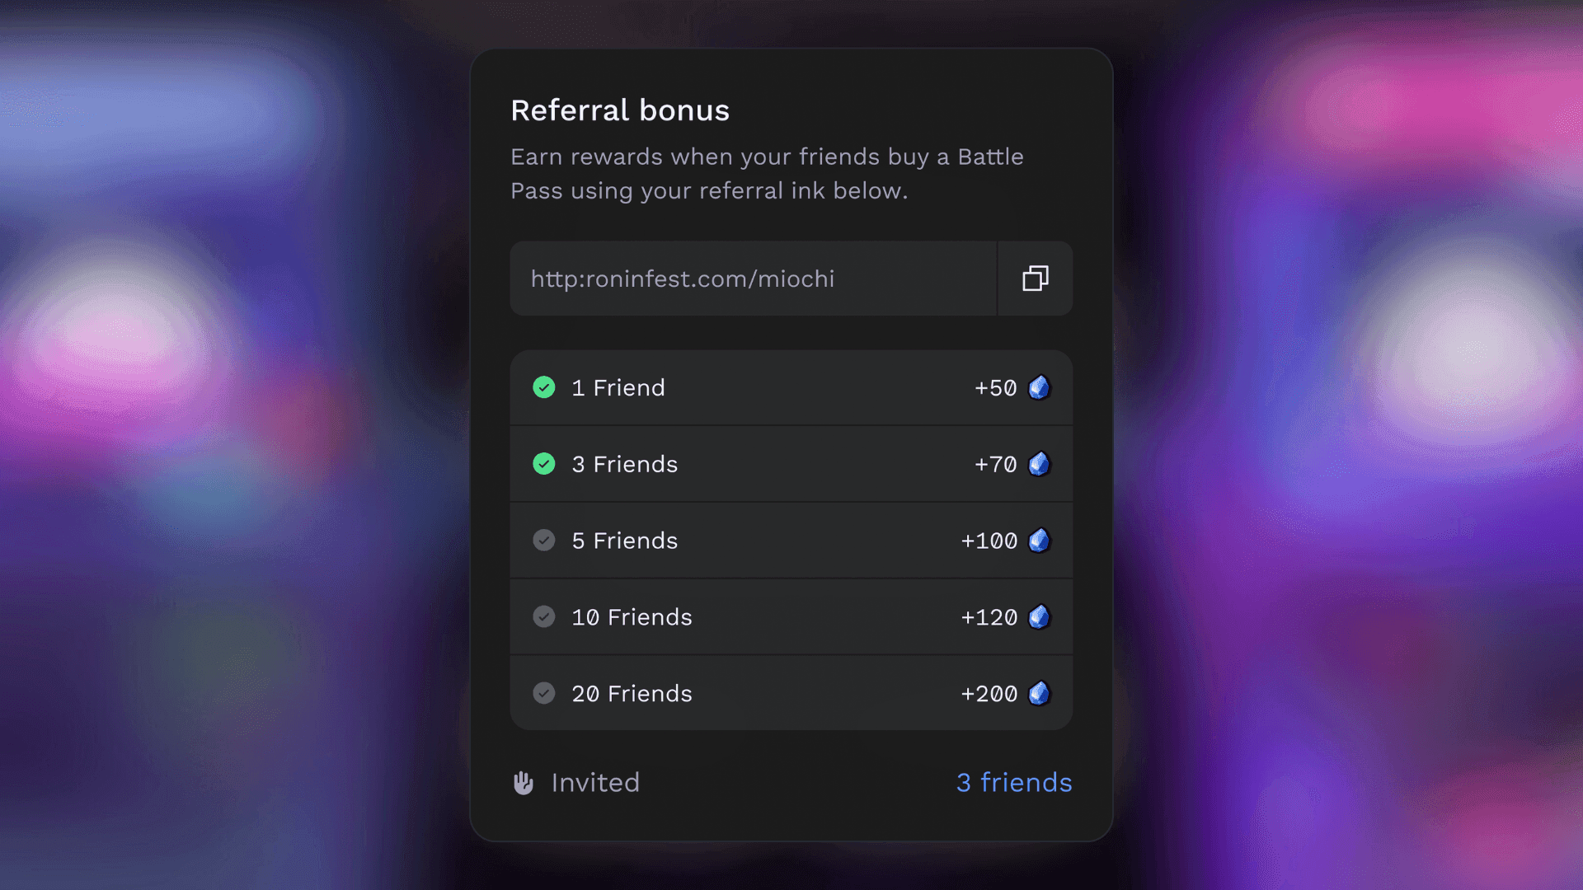1583x890 pixels.
Task: Open the 3 friends invited link
Action: click(1013, 783)
